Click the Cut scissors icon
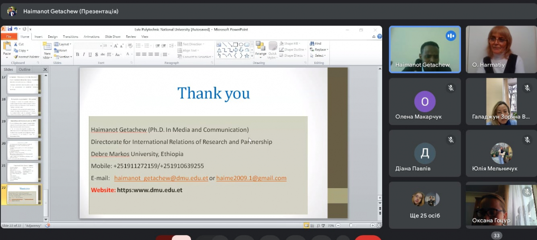Image resolution: width=537 pixels, height=240 pixels. 16,44
